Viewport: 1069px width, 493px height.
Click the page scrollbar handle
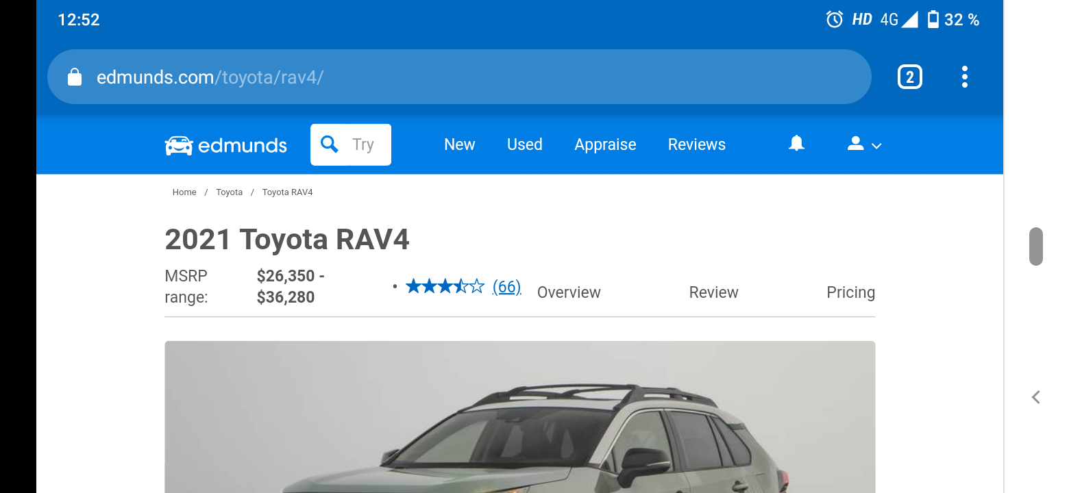(1036, 246)
